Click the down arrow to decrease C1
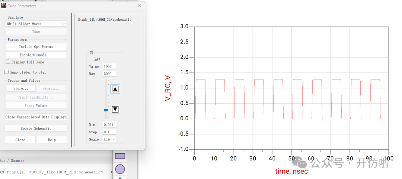The height and width of the screenshot is (179, 402). (115, 109)
